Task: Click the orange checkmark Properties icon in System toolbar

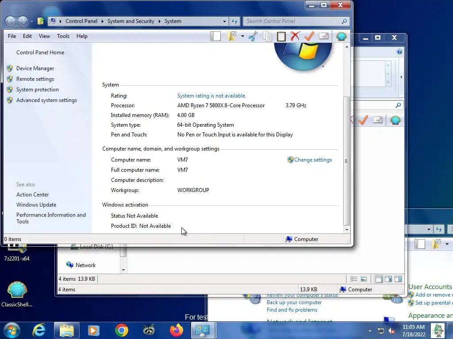Action: pos(309,36)
